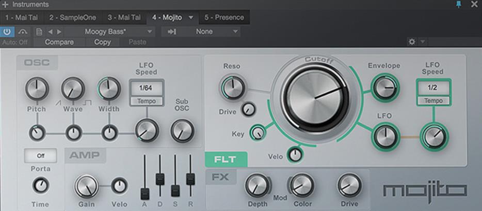Click the filter LFO amount knob
Image resolution: width=482 pixels, height=211 pixels.
[x=385, y=137]
